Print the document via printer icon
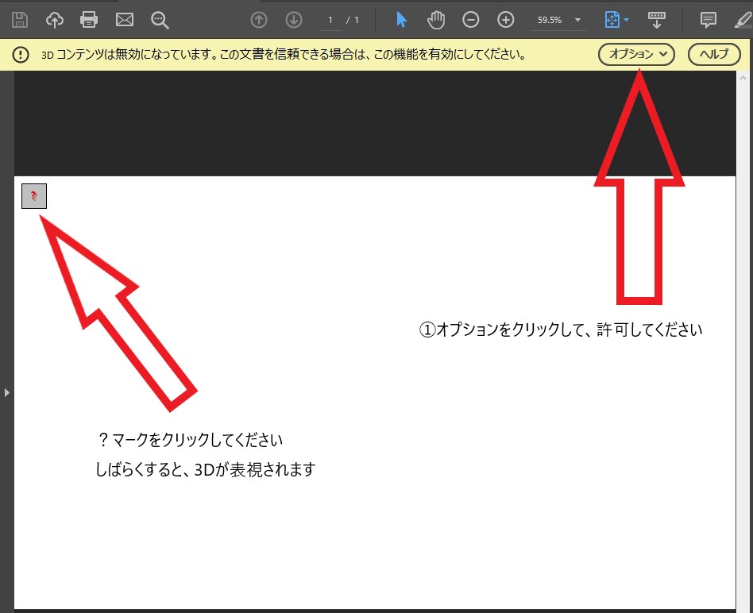Screen dimensions: 753x613 [89, 20]
